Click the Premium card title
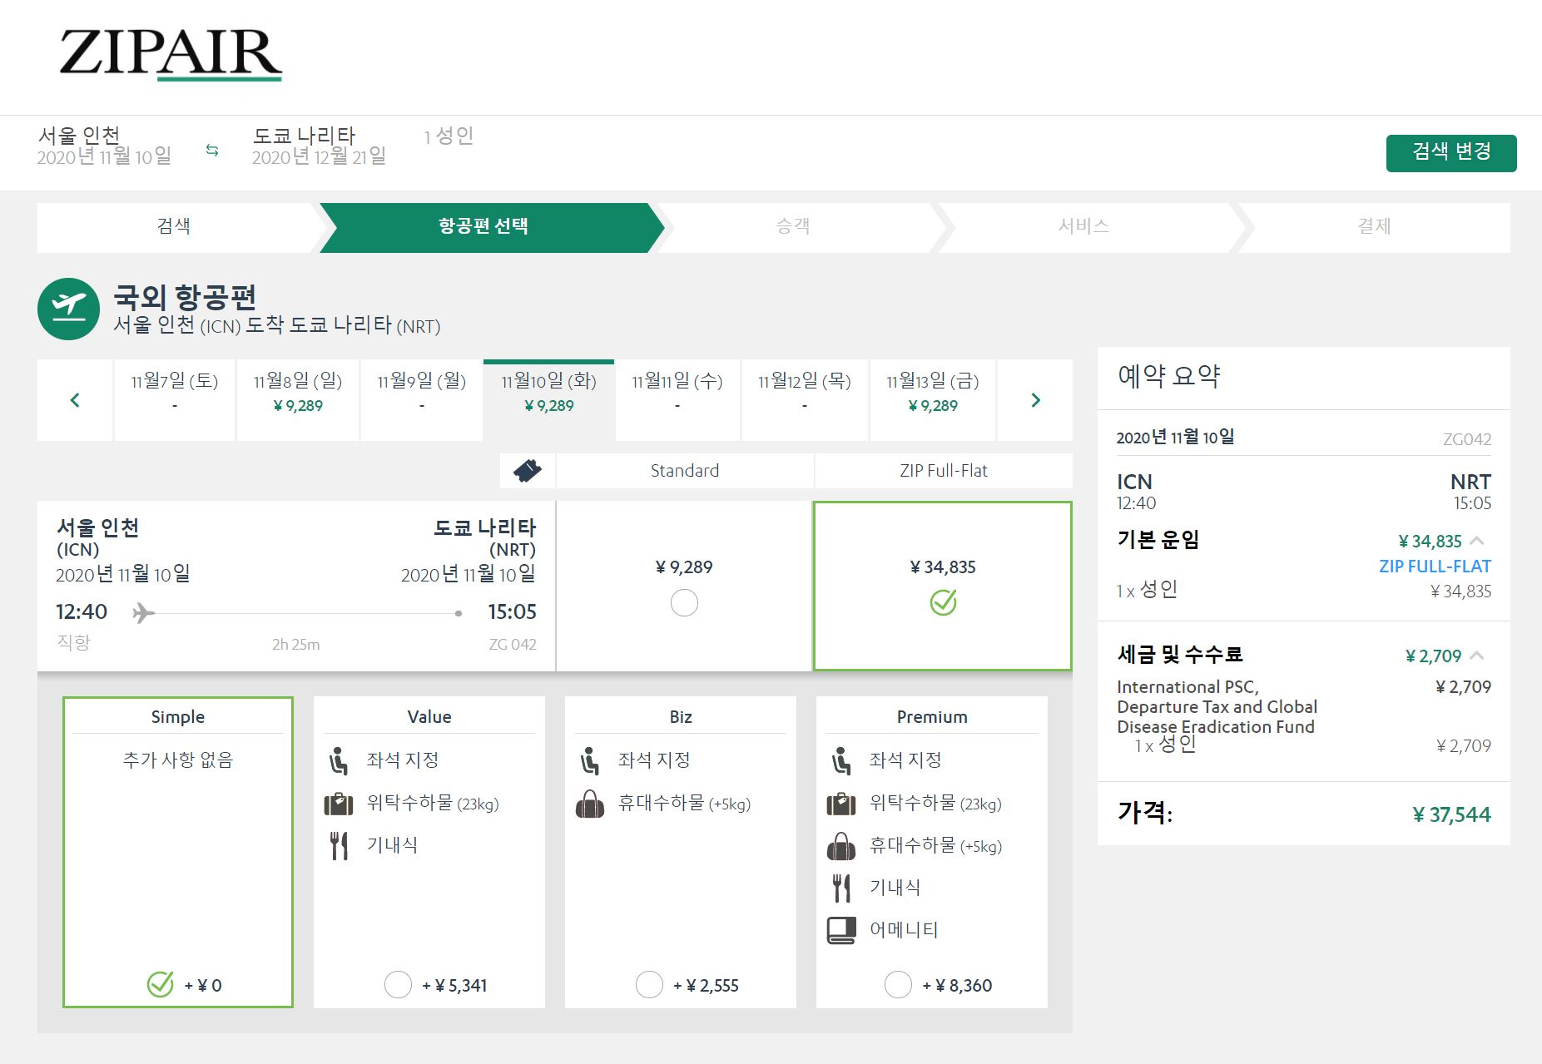 click(932, 717)
